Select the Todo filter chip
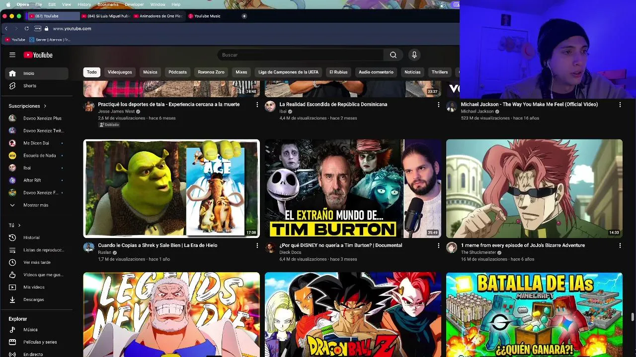This screenshot has height=357, width=636. [x=92, y=72]
